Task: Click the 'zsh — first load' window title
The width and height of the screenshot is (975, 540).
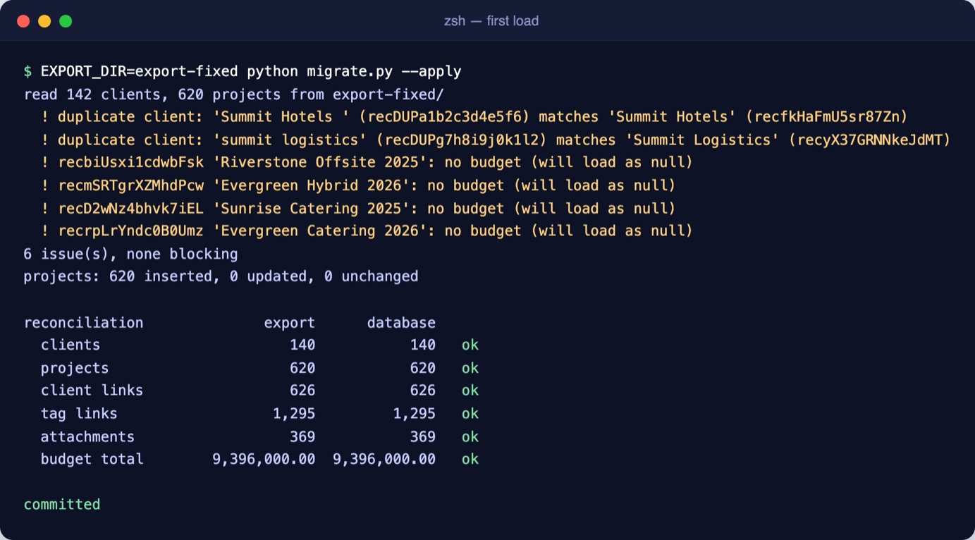Action: coord(491,21)
